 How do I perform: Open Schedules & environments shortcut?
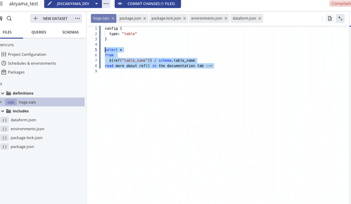click(32, 63)
